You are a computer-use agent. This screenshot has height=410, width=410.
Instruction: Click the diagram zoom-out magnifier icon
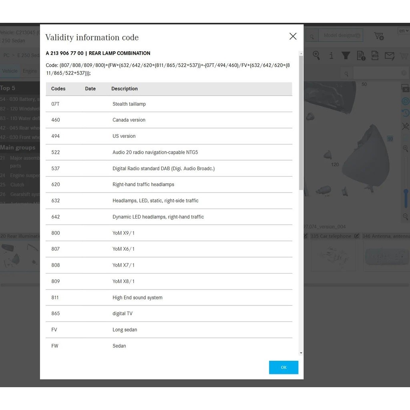pos(406,217)
